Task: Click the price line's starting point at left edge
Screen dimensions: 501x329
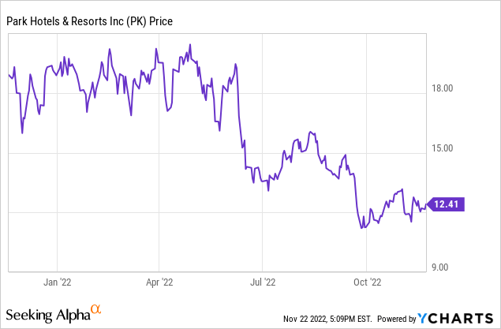Action: click(8, 75)
